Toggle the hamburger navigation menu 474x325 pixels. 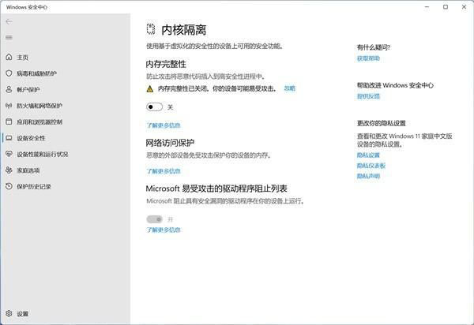(9, 37)
